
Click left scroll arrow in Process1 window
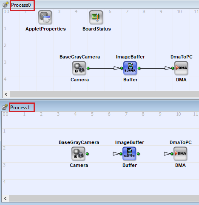tap(5, 198)
